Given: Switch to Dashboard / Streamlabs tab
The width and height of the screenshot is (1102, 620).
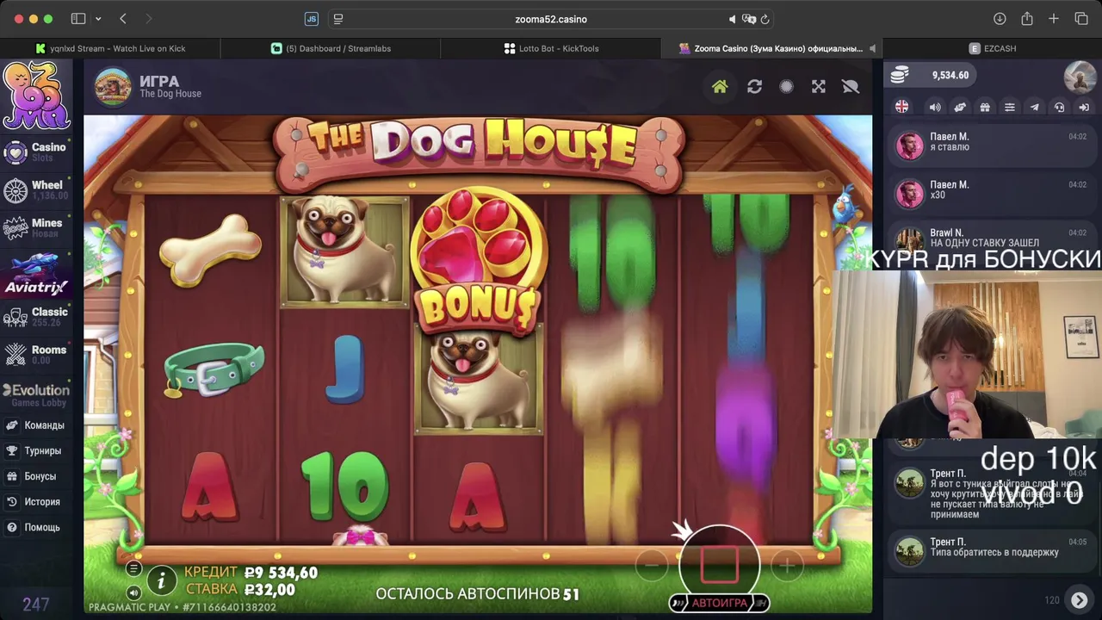Looking at the screenshot, I should click(x=331, y=48).
